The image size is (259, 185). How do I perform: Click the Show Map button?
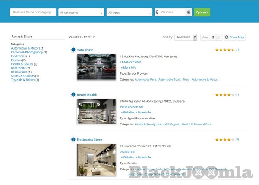[x=234, y=38]
